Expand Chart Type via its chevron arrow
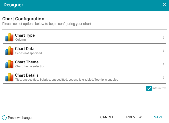The width and height of the screenshot is (169, 123). (x=163, y=38)
